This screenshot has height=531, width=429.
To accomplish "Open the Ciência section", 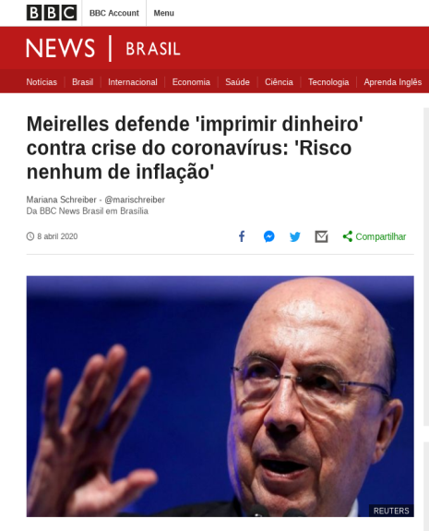I will [279, 82].
